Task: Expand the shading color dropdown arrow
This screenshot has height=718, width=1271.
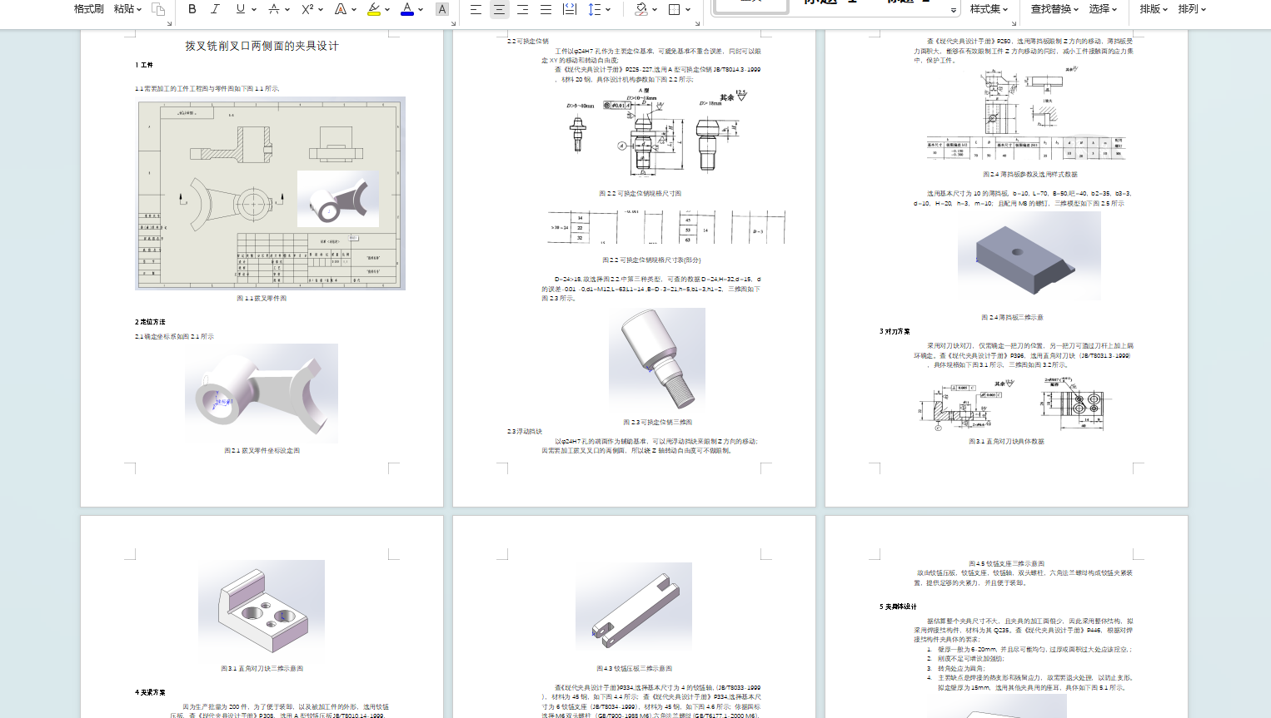Action: click(x=655, y=10)
